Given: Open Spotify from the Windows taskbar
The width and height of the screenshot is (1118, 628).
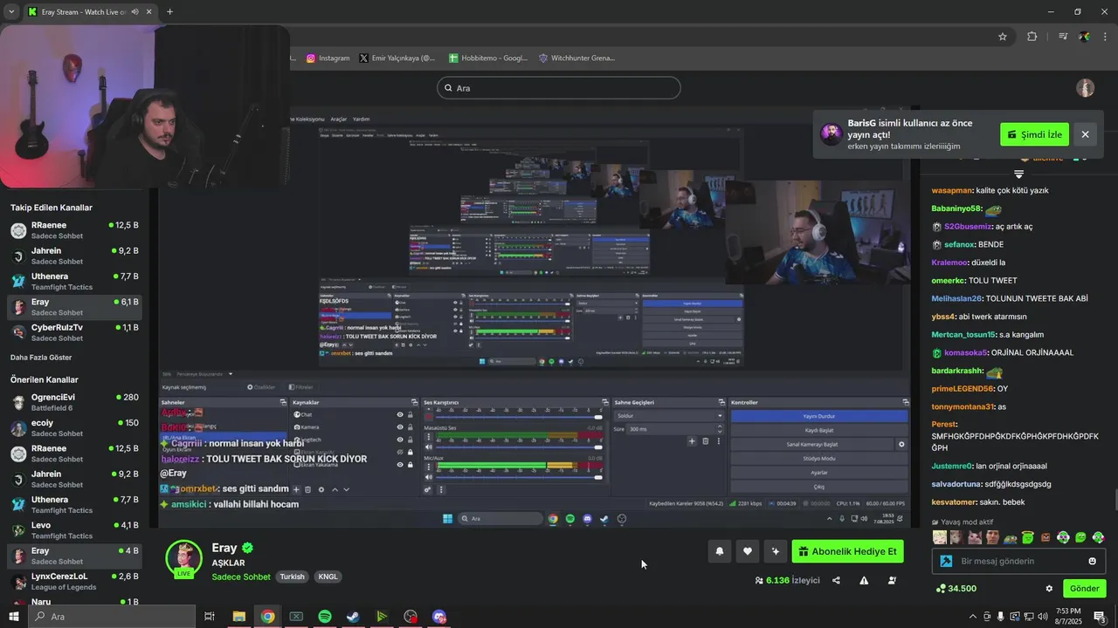Looking at the screenshot, I should [x=325, y=617].
